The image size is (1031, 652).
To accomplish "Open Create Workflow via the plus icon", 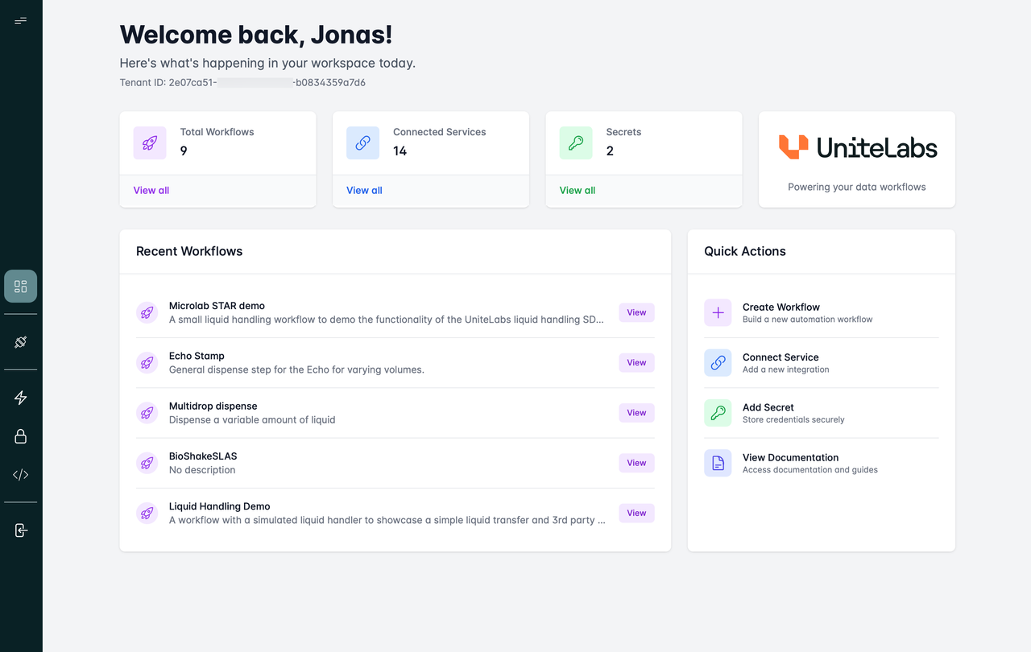I will point(718,312).
